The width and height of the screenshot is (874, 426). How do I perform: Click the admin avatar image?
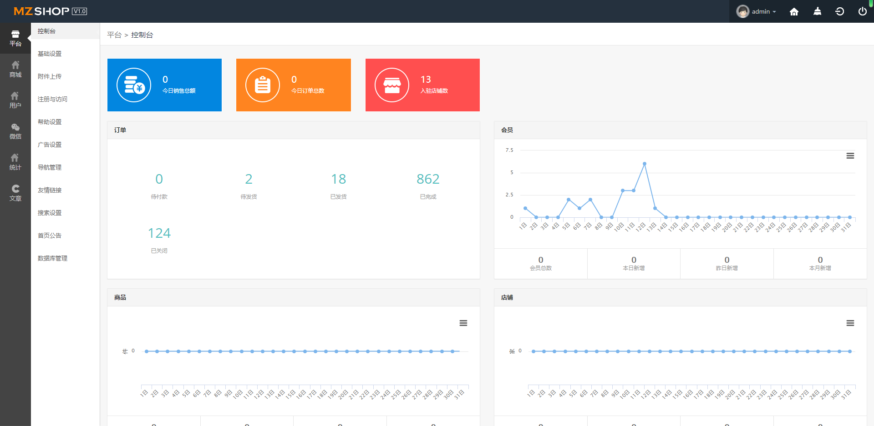[742, 11]
